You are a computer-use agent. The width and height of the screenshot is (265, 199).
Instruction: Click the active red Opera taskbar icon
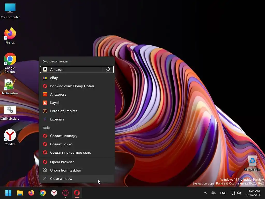pos(77,193)
